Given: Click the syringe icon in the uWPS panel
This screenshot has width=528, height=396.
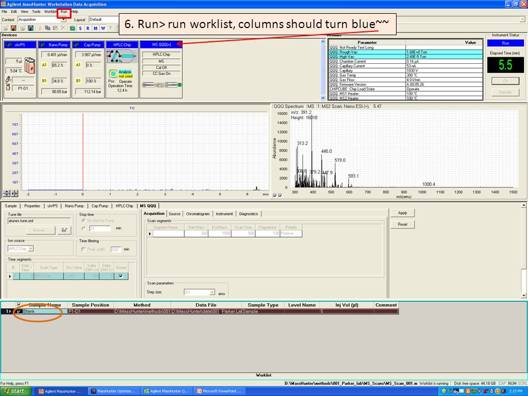Looking at the screenshot, I should tap(8, 79).
